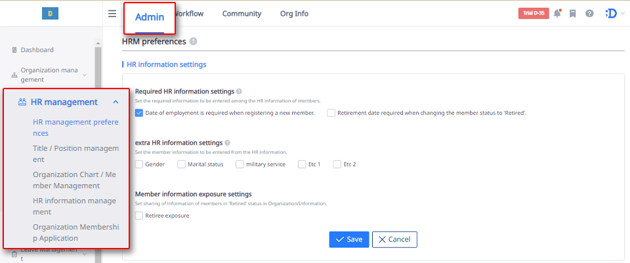
Task: Click info icon next to extra HR information settings
Action: [227, 142]
